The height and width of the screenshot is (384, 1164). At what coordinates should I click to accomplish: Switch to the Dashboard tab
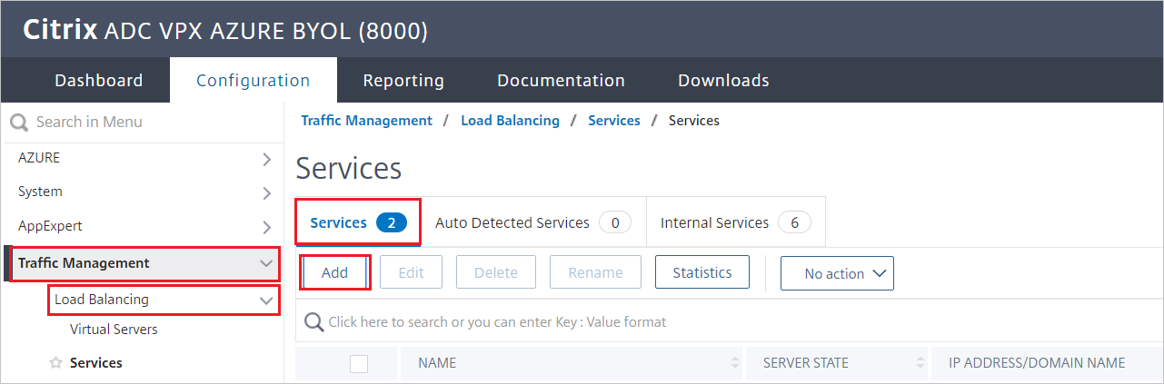click(98, 81)
